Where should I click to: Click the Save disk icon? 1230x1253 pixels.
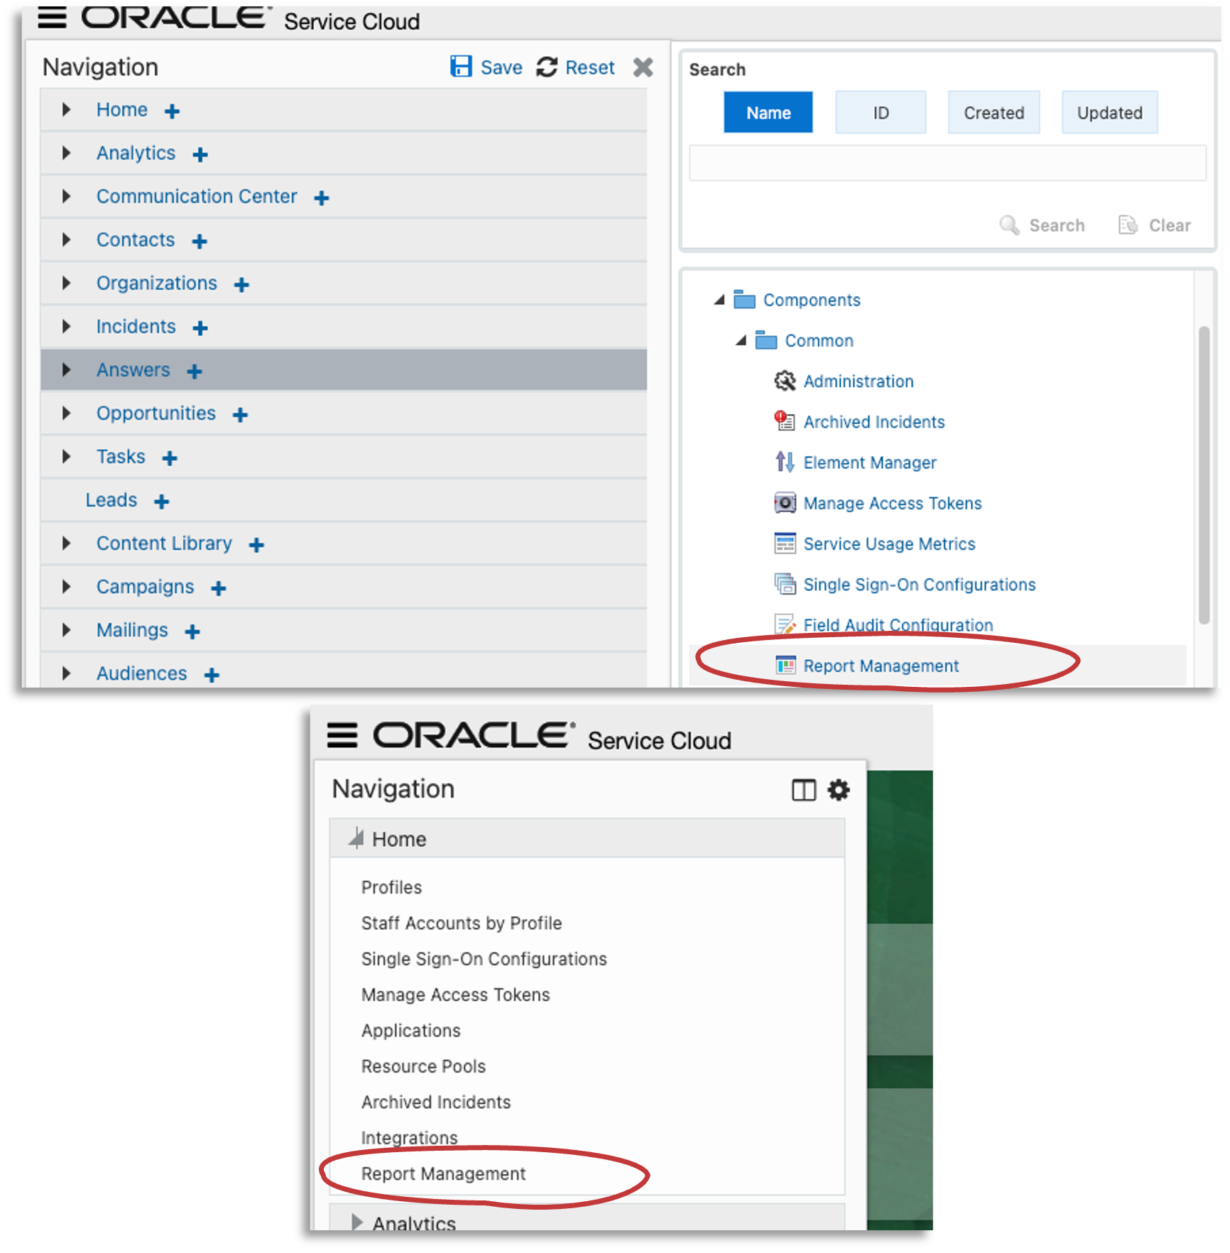pos(461,67)
